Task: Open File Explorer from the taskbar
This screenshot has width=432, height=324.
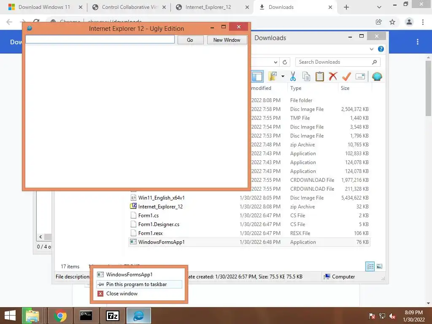Action: [32, 316]
